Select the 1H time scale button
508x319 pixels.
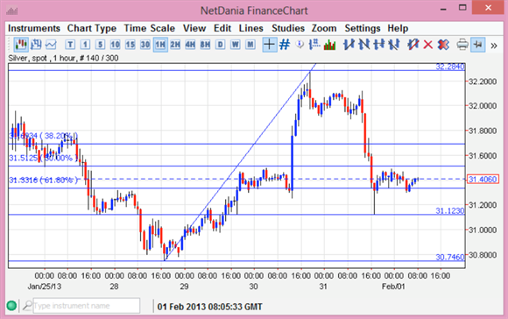click(x=160, y=45)
